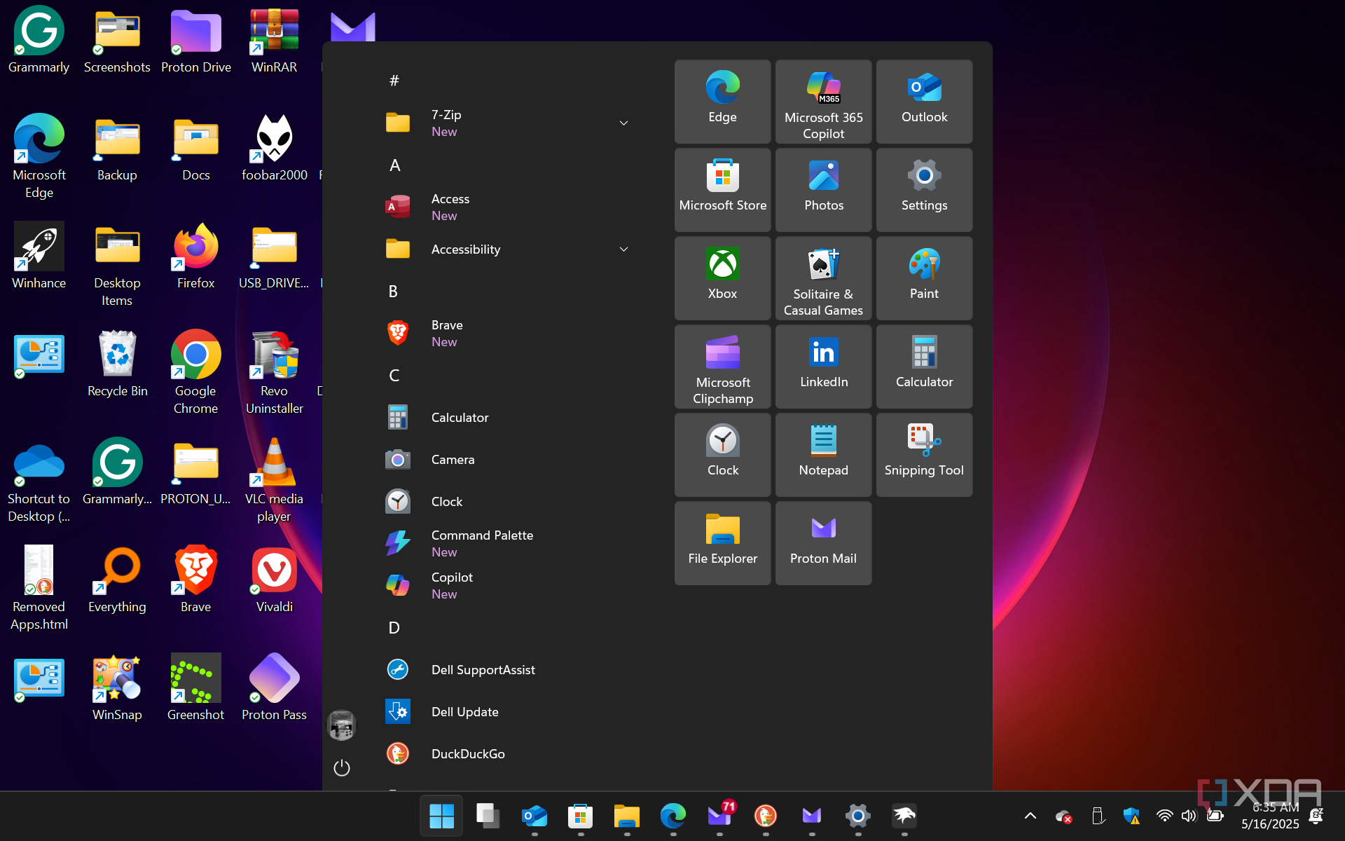Open DuckDuckGo in the app list
The width and height of the screenshot is (1345, 841).
pos(467,754)
